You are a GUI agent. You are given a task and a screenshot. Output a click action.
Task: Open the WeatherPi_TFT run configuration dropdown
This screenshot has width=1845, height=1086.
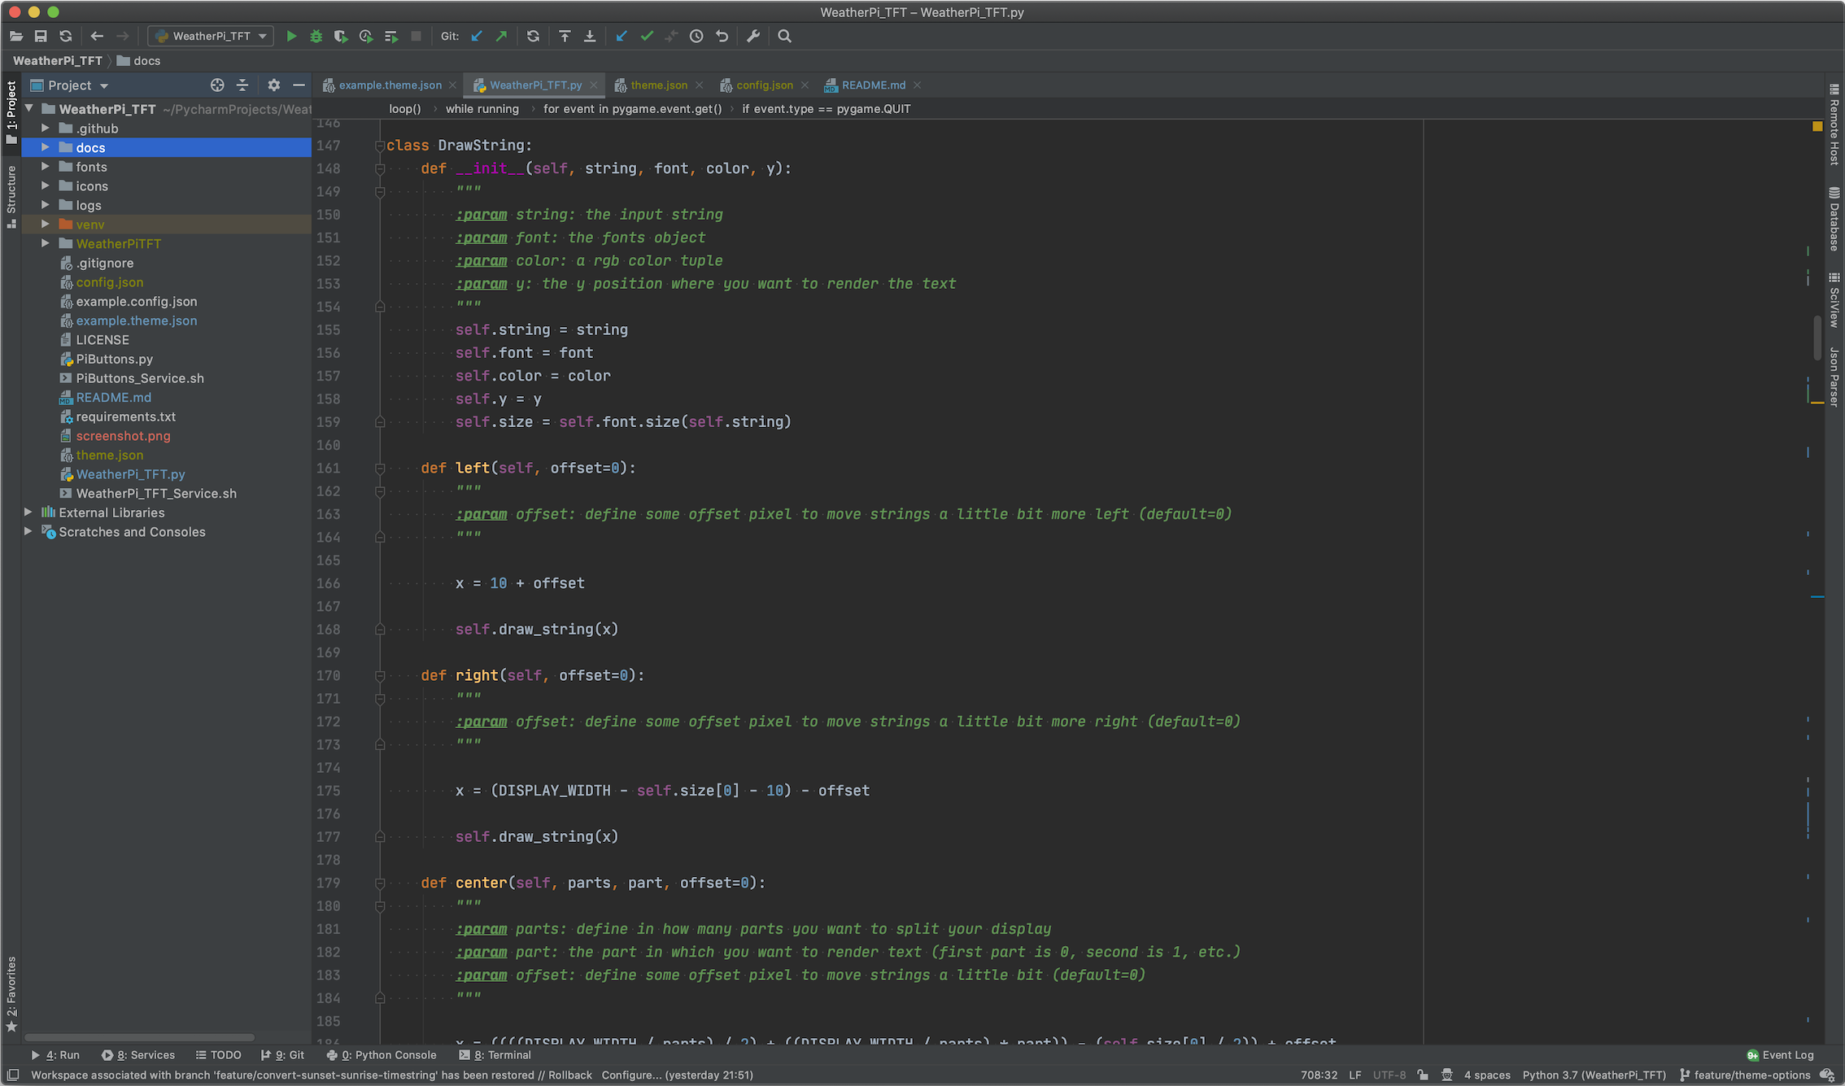tap(211, 36)
